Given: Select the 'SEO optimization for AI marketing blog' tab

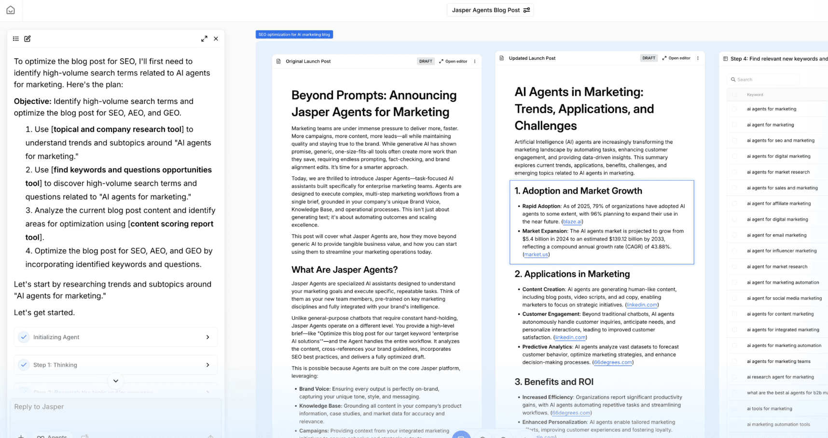Looking at the screenshot, I should (x=294, y=35).
